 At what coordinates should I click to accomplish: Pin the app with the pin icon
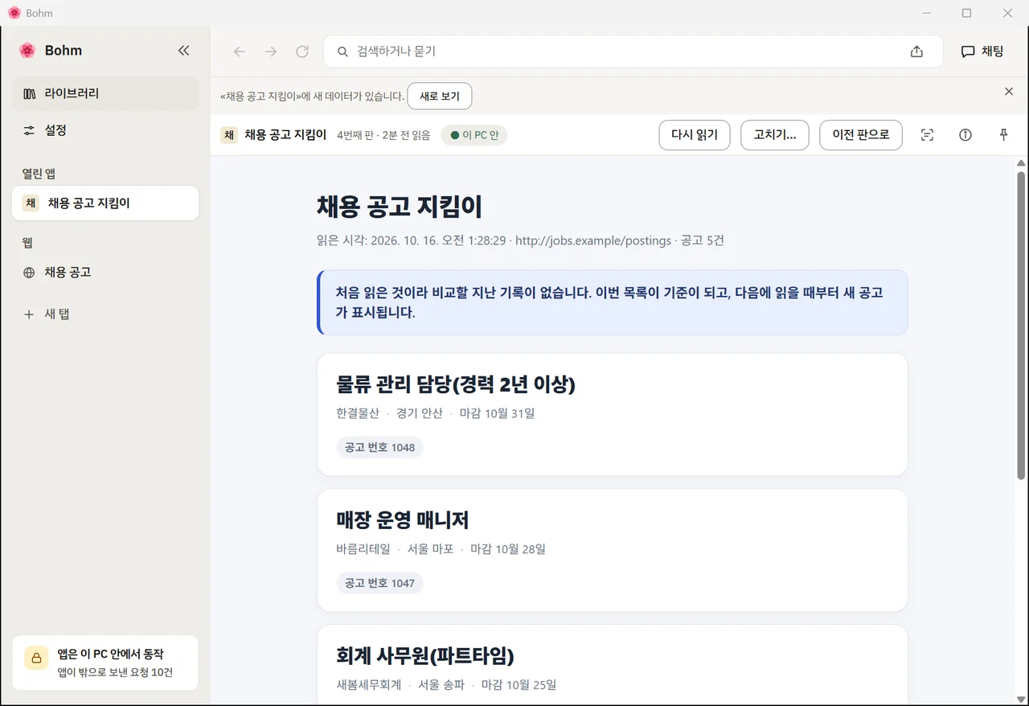1003,135
